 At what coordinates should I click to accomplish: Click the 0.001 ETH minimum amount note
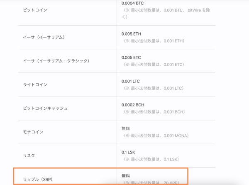point(154,41)
